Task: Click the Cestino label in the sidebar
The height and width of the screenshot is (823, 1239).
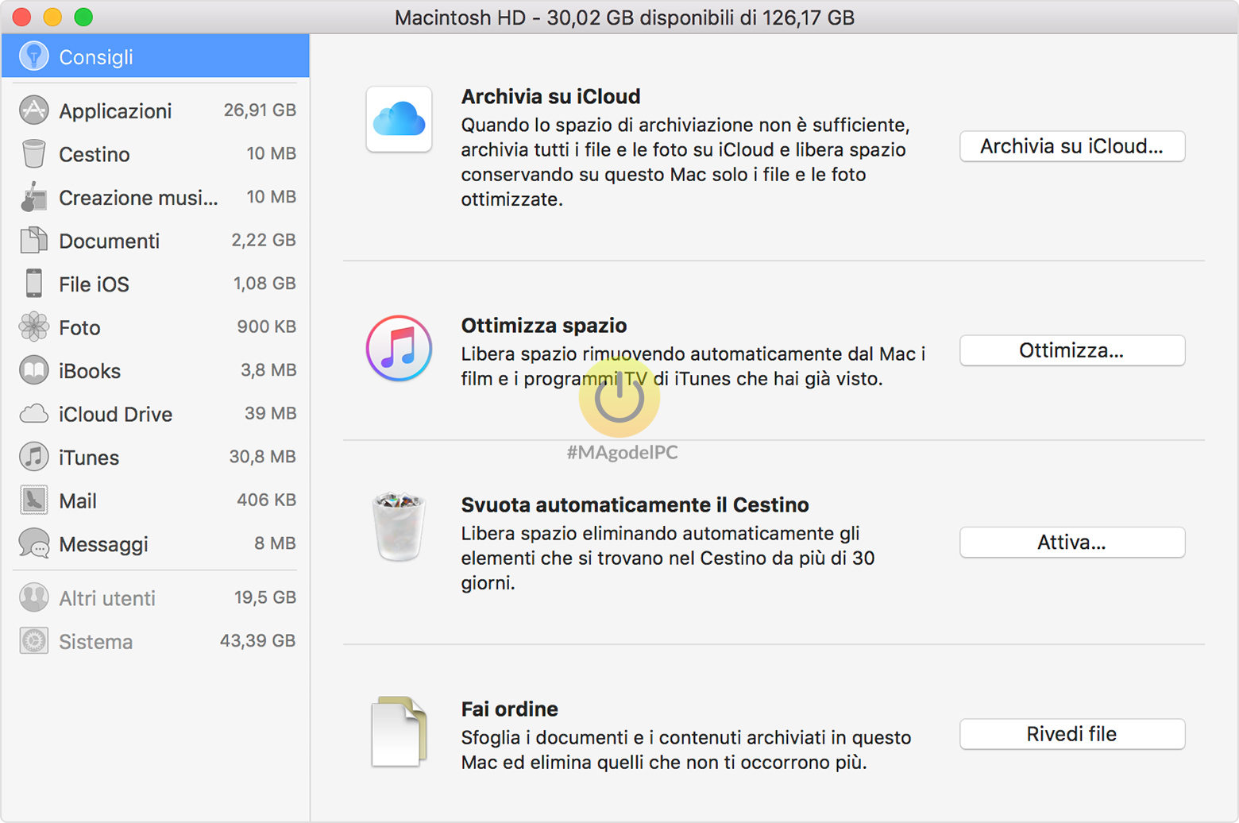Action: [x=95, y=154]
